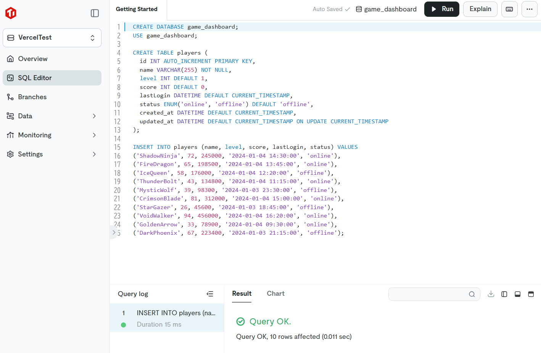Click the 'GoldenArrow' row in editor
This screenshot has width=541, height=353.
(x=235, y=224)
